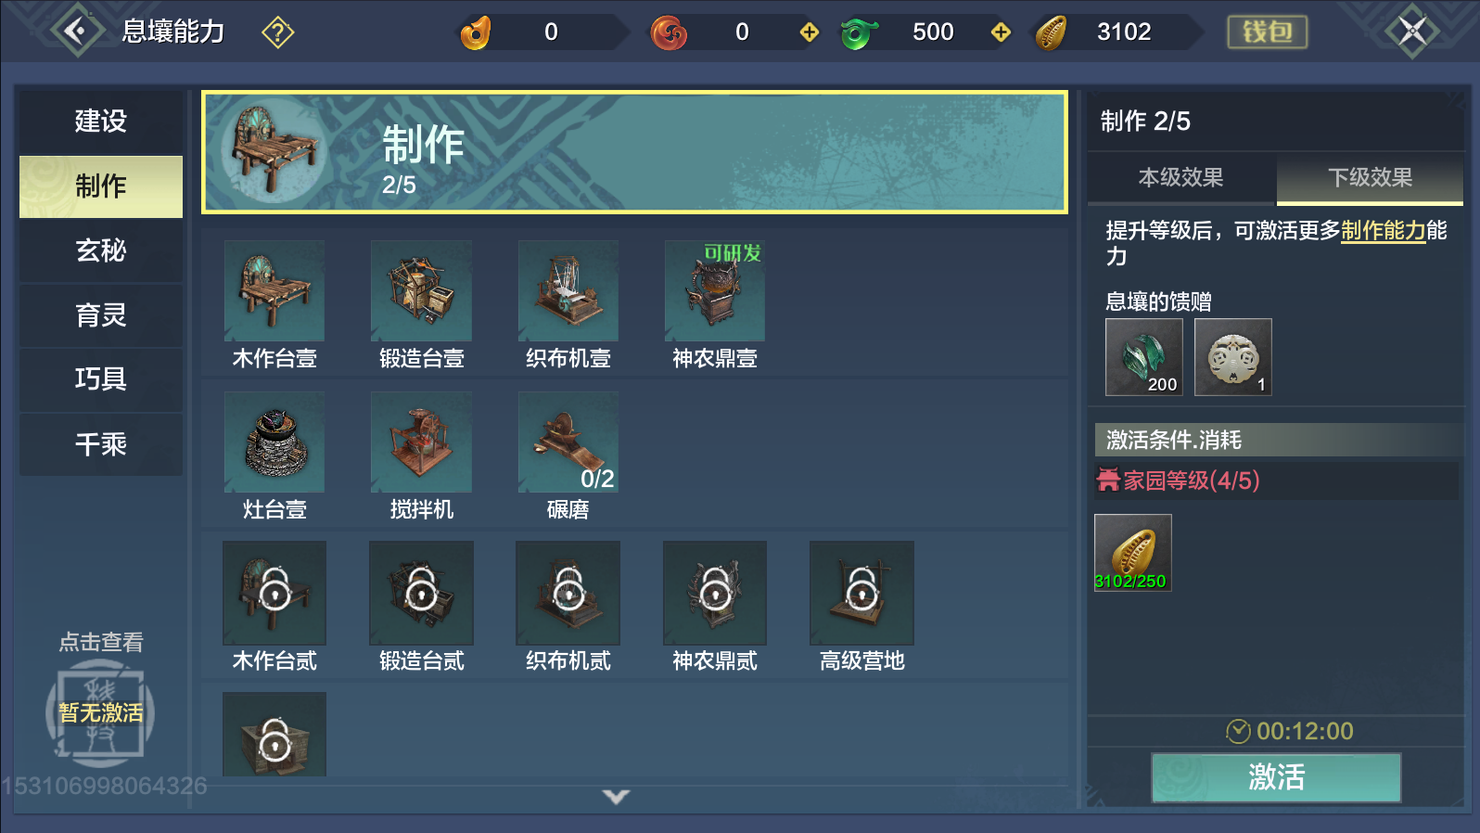Image resolution: width=1480 pixels, height=833 pixels.
Task: Select the 碾磨 grinder icon
Action: coord(568,442)
